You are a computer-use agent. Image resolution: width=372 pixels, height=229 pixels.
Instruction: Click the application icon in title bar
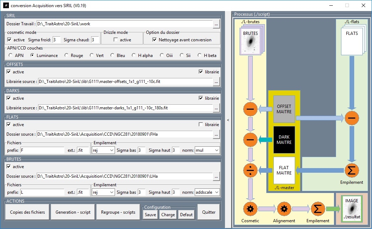pyautogui.click(x=6, y=5)
